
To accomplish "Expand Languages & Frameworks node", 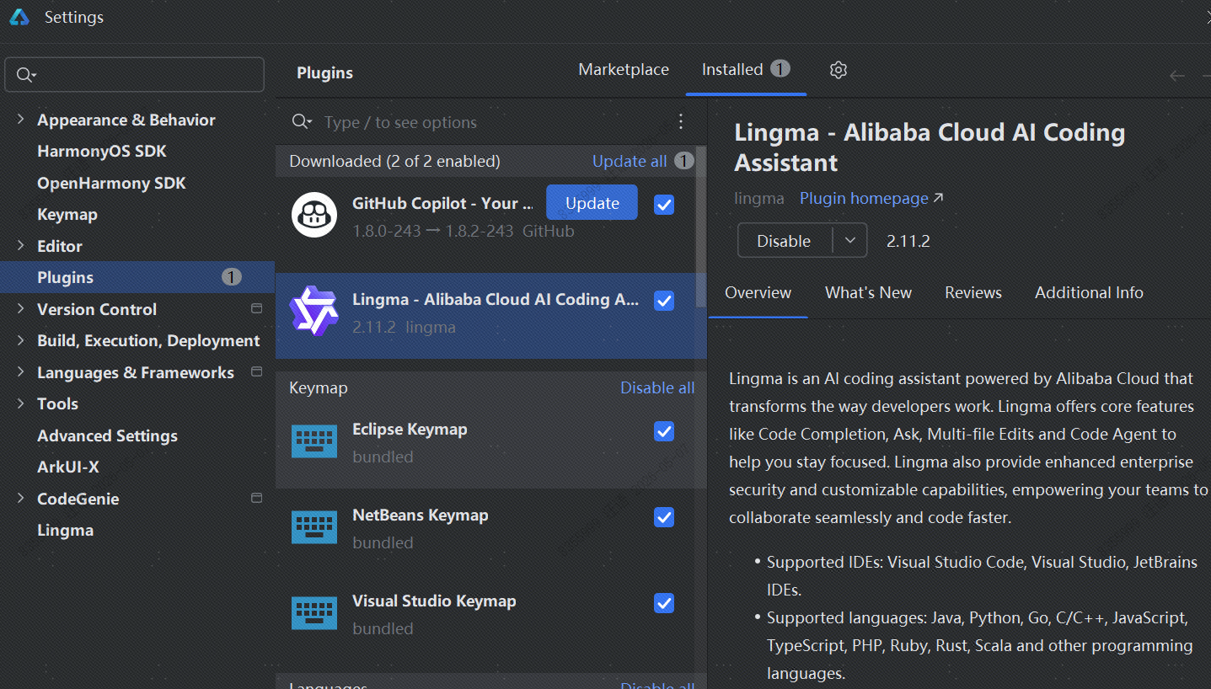I will 20,372.
